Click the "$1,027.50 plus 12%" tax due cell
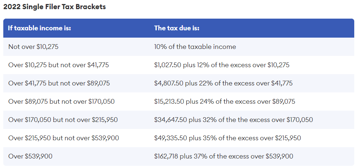The width and height of the screenshot is (359, 168). click(222, 65)
